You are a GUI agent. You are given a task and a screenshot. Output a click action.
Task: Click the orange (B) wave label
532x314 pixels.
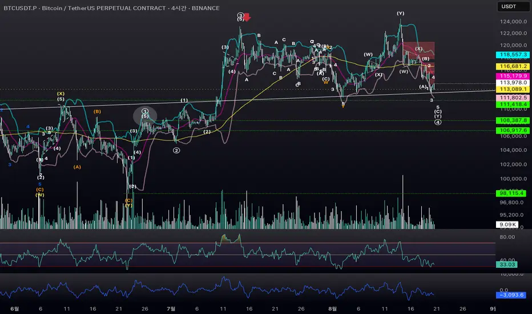[x=97, y=112]
